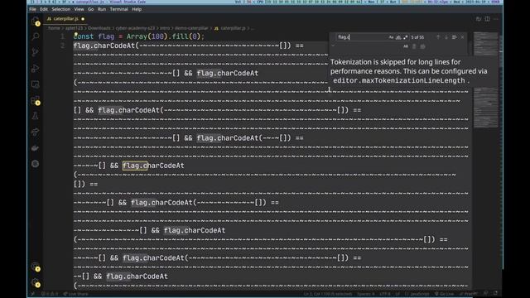Toggle Use Regular Expression in find widget

point(405,37)
